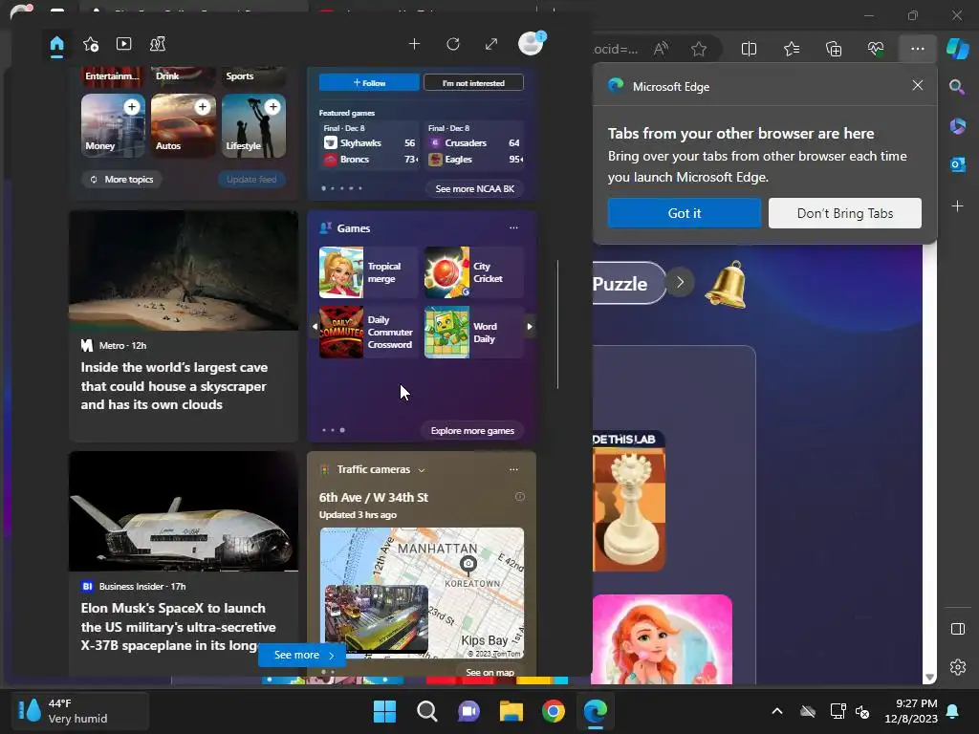This screenshot has height=734, width=979.
Task: Expand widgets board to full view
Action: click(x=491, y=44)
